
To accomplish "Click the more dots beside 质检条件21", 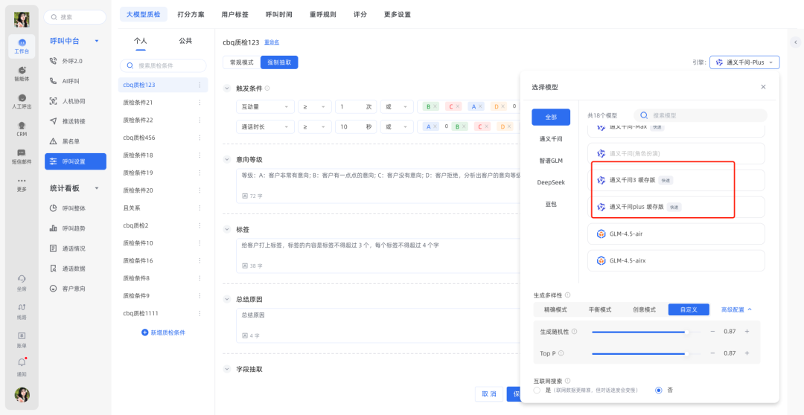I will click(x=200, y=103).
